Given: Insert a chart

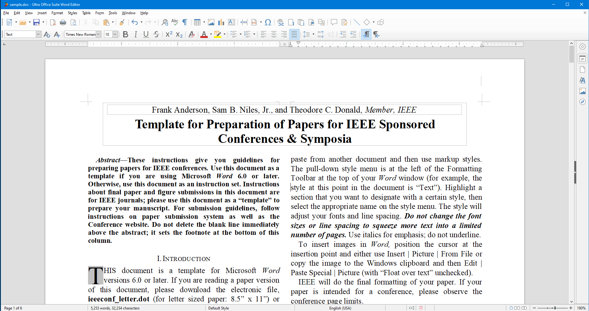Looking at the screenshot, I should click(221, 22).
